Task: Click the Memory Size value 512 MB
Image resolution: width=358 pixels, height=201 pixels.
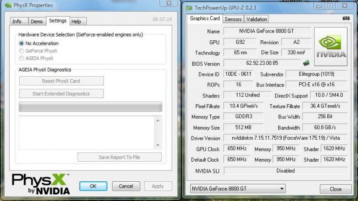Action: (x=243, y=128)
